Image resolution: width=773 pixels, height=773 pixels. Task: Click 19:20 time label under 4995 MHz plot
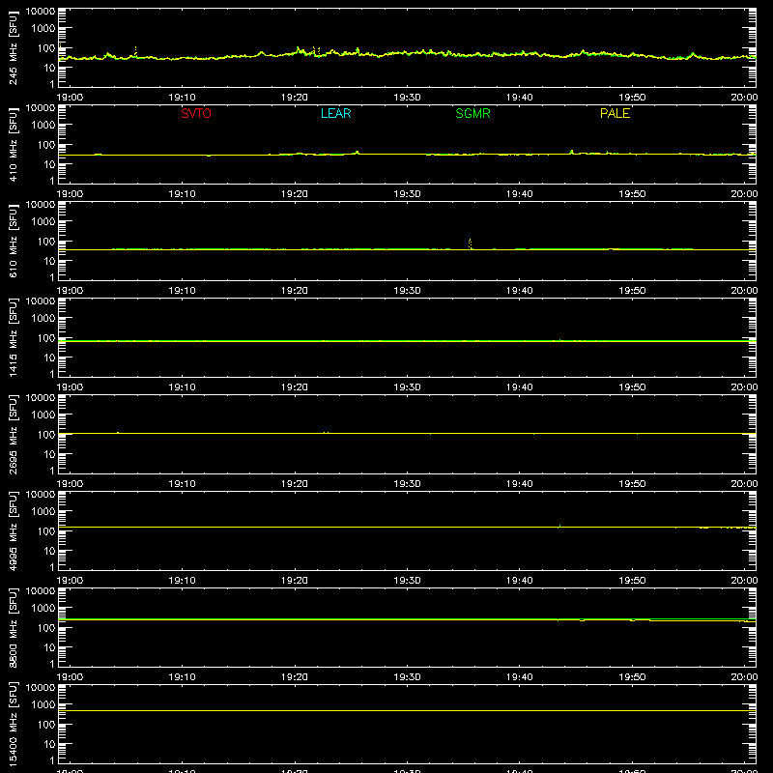tap(295, 581)
